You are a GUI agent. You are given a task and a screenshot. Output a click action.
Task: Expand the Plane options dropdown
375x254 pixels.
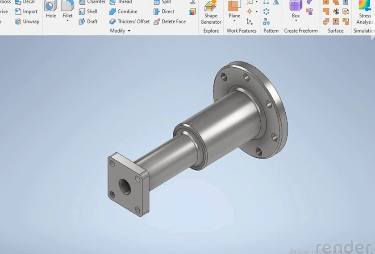[x=234, y=21]
